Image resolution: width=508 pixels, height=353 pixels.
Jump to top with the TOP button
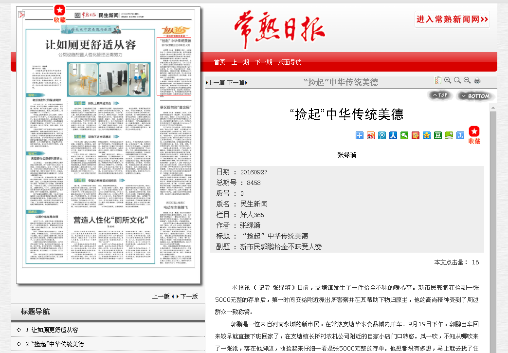point(440,95)
